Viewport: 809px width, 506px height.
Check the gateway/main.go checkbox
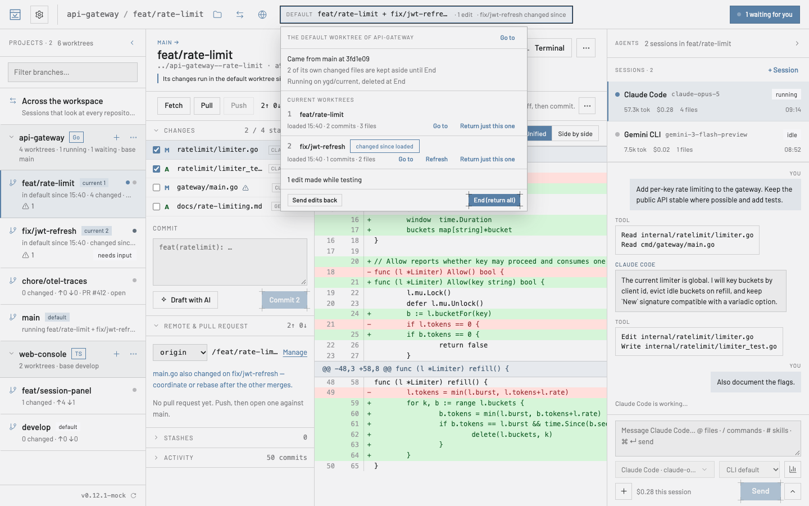pyautogui.click(x=157, y=188)
